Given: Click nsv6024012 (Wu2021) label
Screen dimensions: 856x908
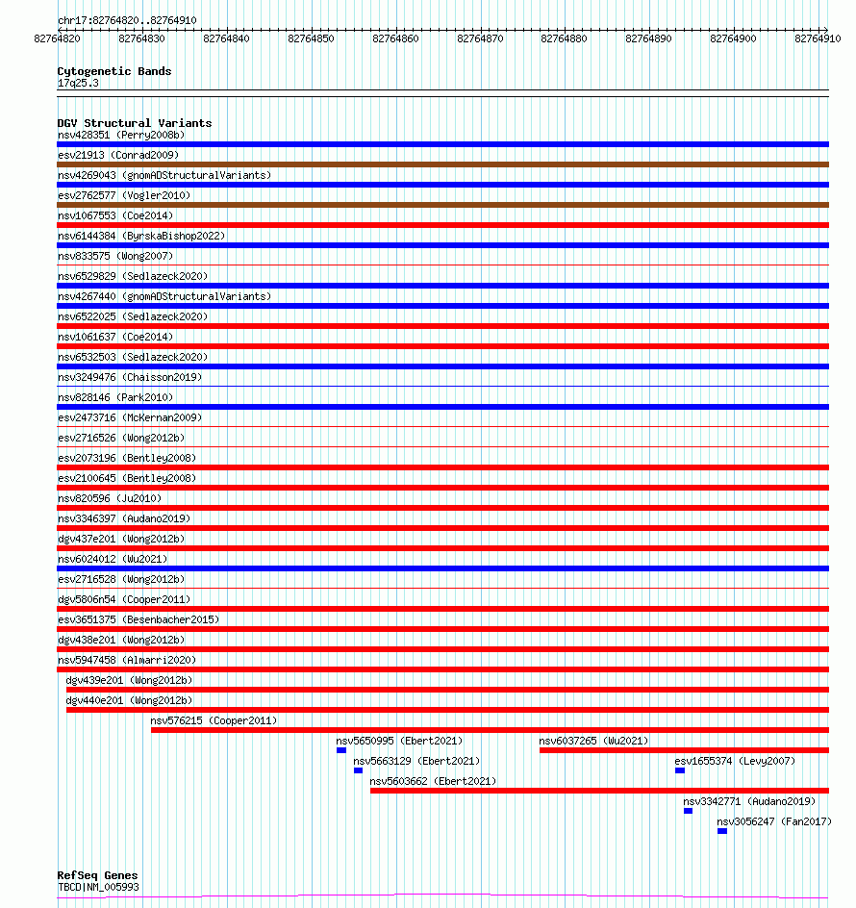Looking at the screenshot, I should [x=113, y=560].
